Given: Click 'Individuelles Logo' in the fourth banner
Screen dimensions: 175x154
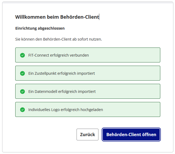Looking at the screenshot, I should (x=44, y=110).
